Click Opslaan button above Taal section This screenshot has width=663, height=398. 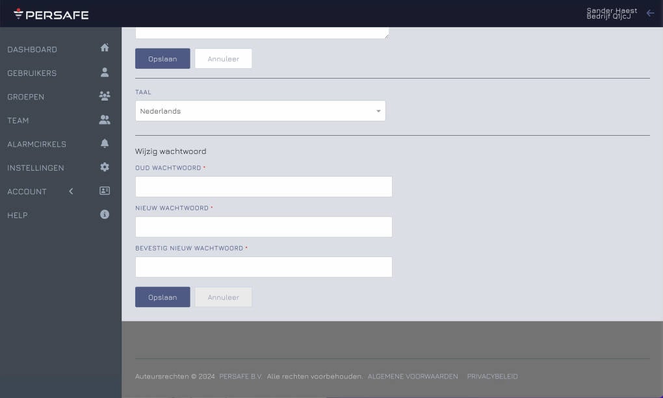tap(162, 58)
